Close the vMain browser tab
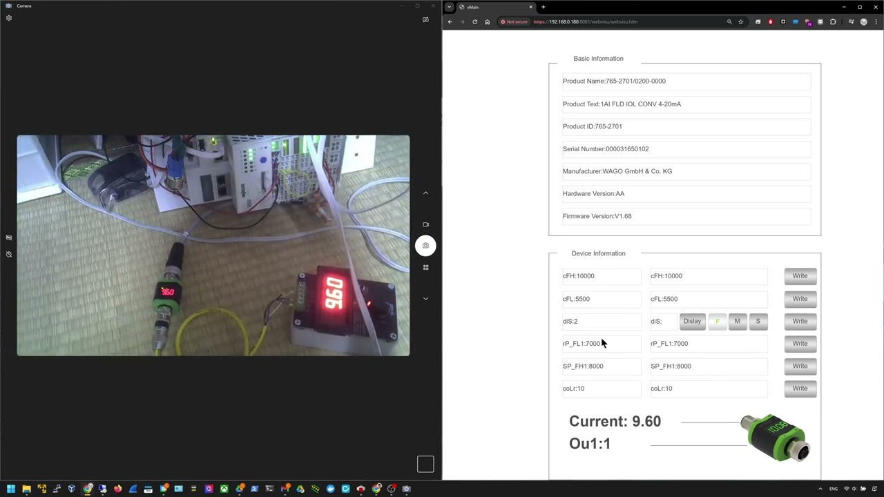 tap(531, 7)
